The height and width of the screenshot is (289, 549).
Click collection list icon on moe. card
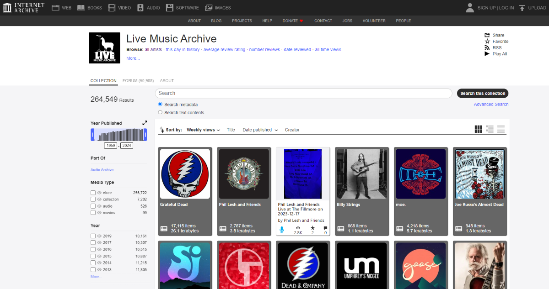coord(399,229)
